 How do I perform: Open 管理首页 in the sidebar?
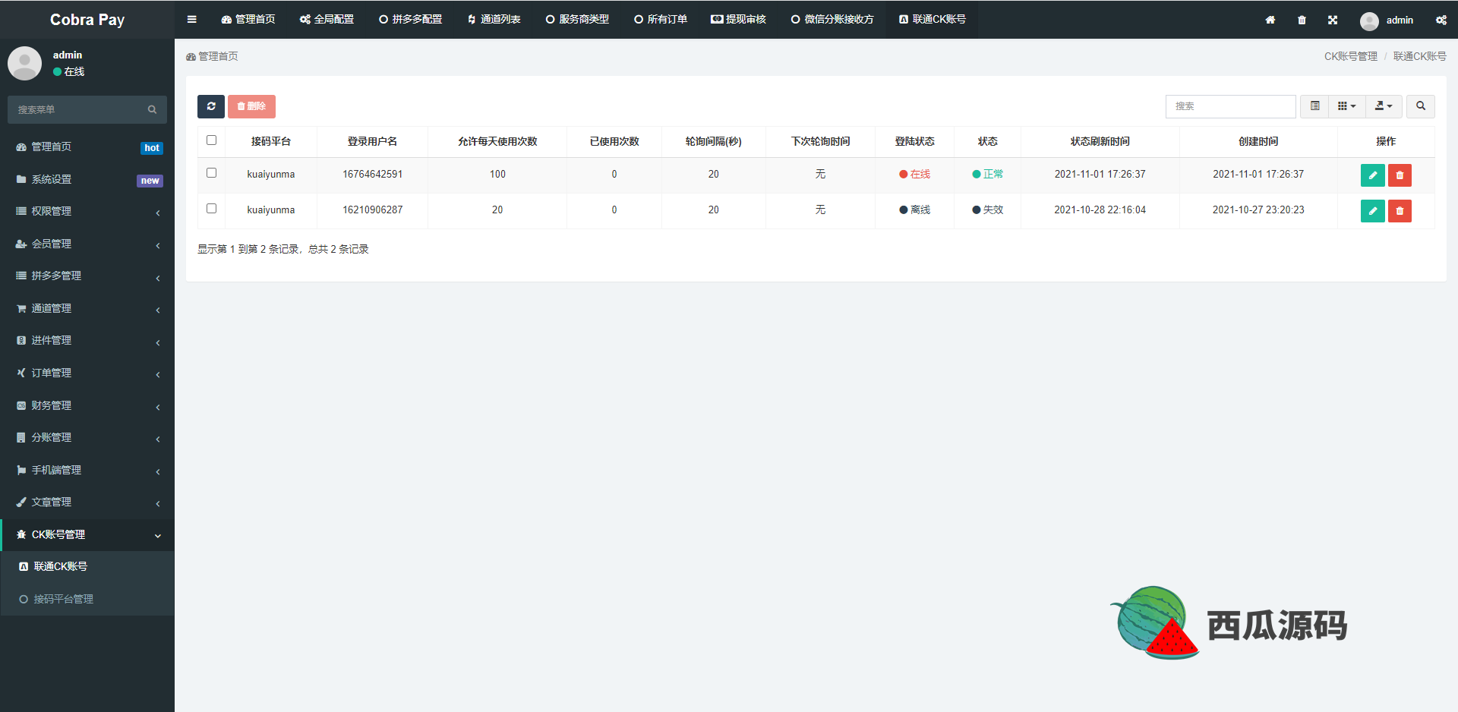pyautogui.click(x=87, y=147)
